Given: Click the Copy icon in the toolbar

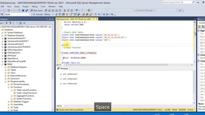Looking at the screenshot, I should [x=68, y=11].
